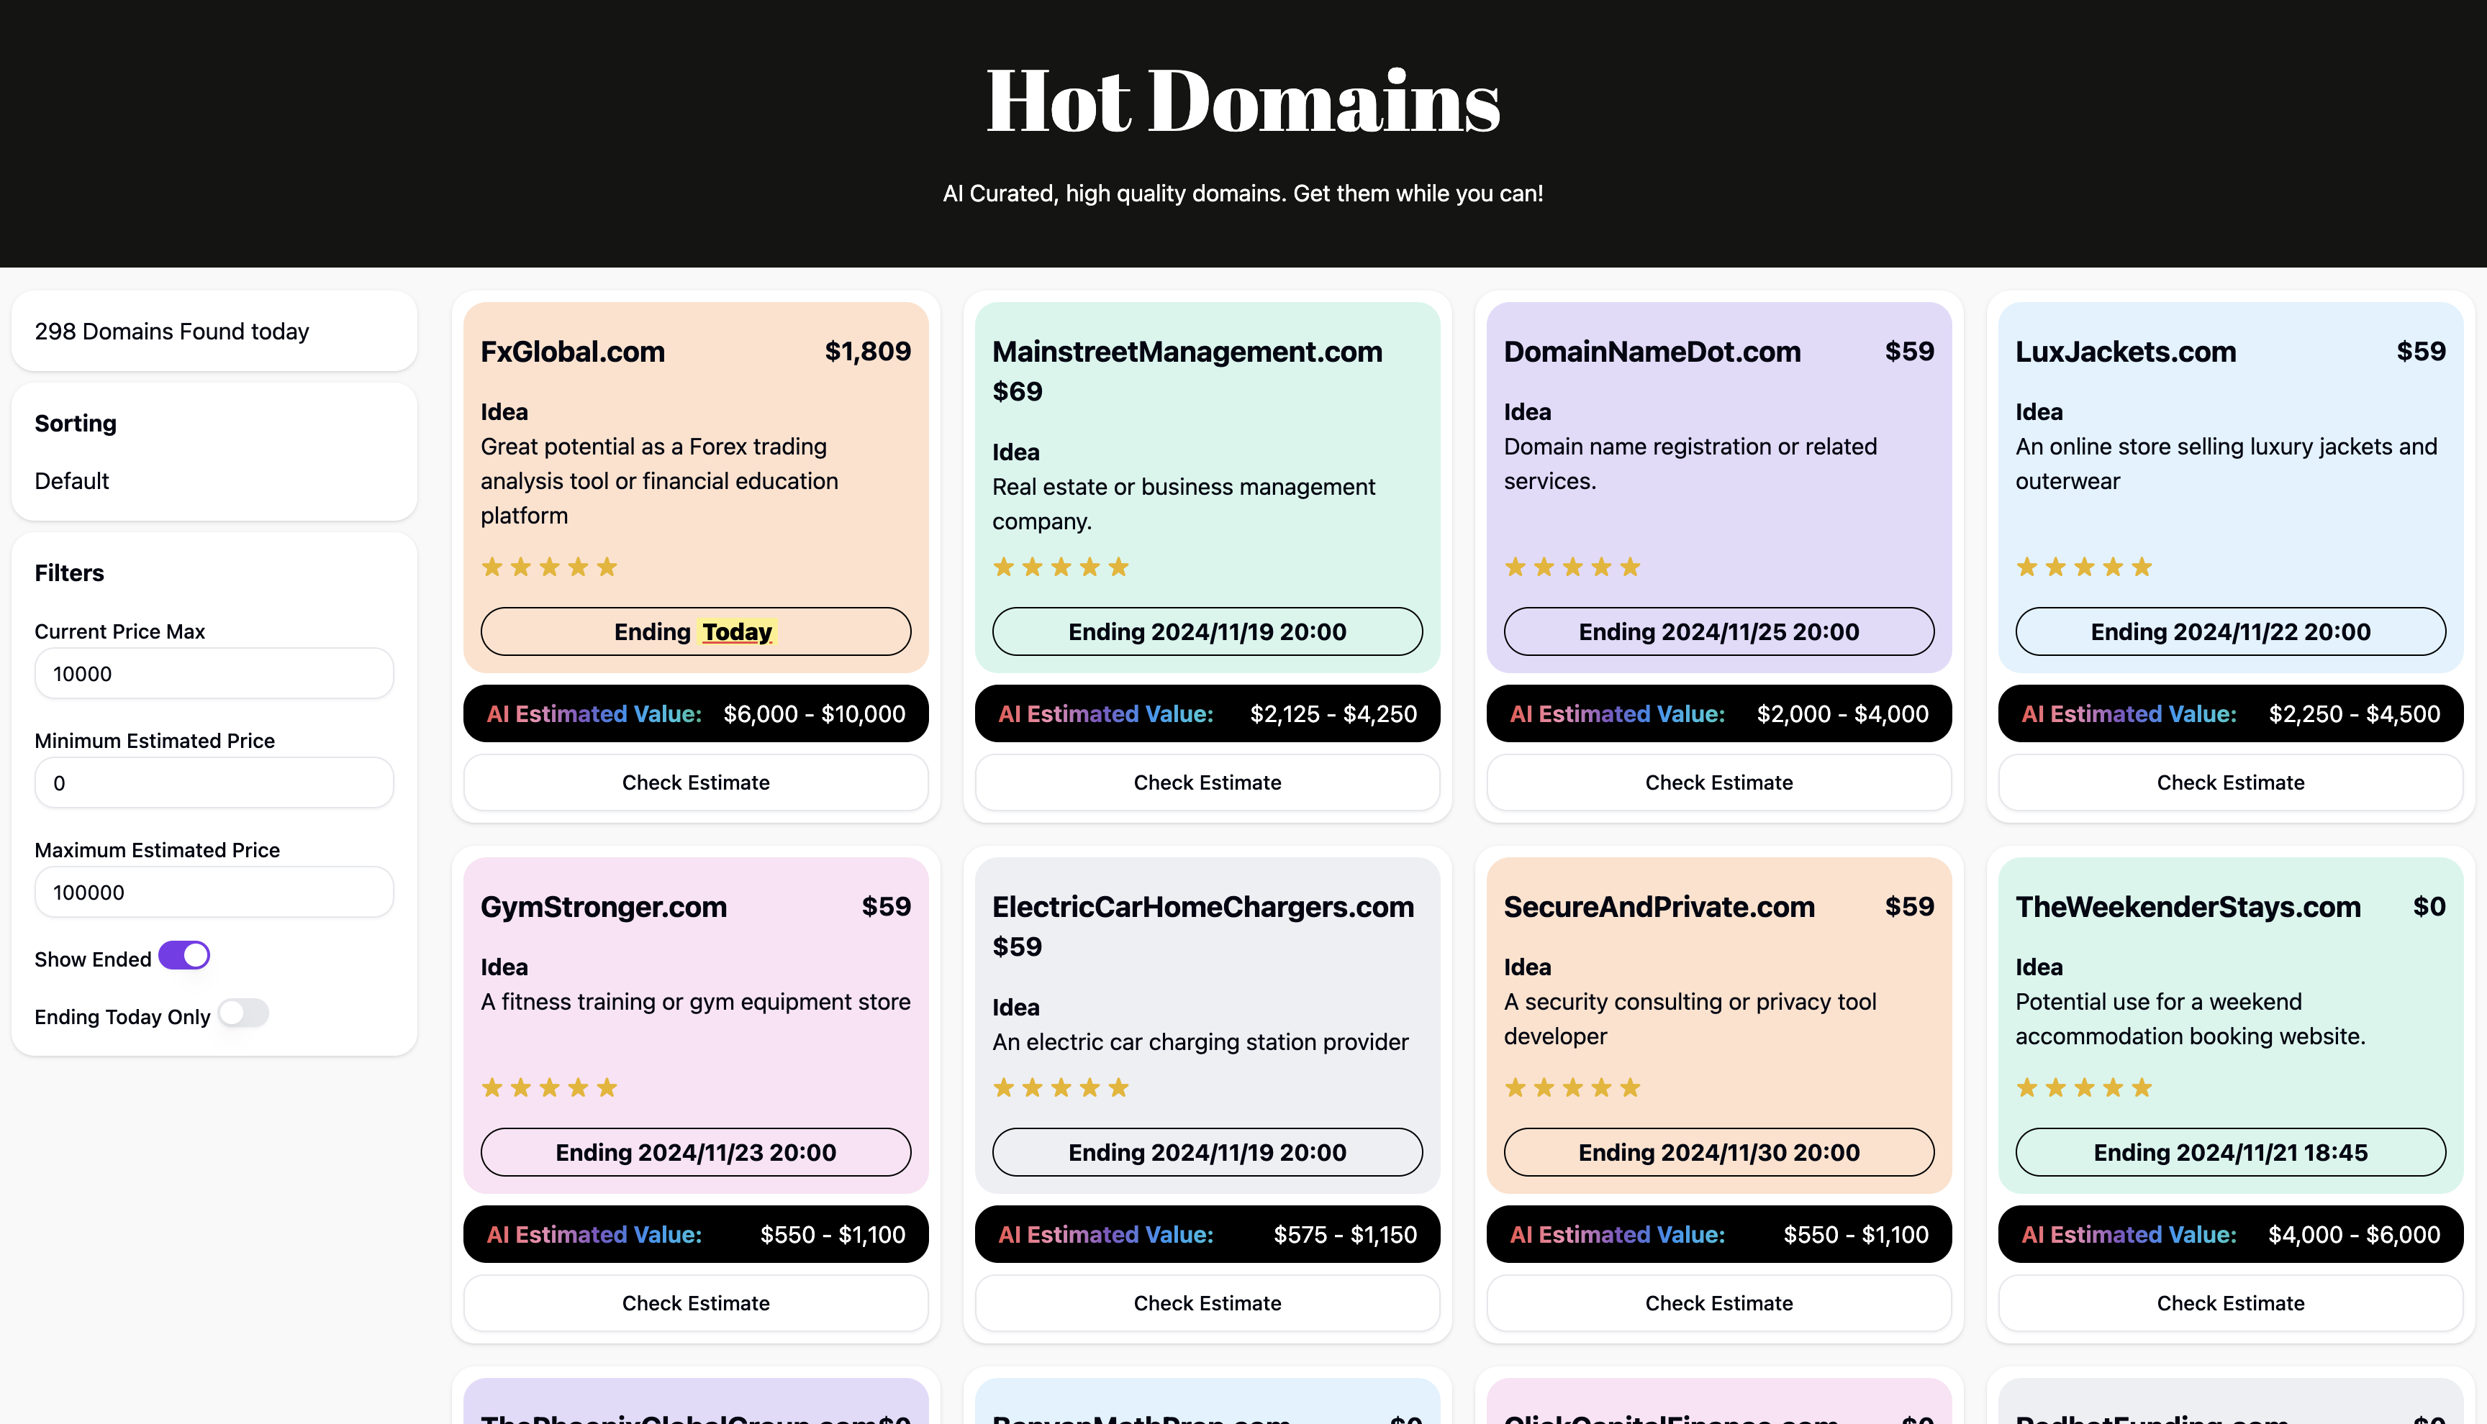Click star rating under GymStronger.com idea
This screenshot has width=2487, height=1424.
[549, 1087]
